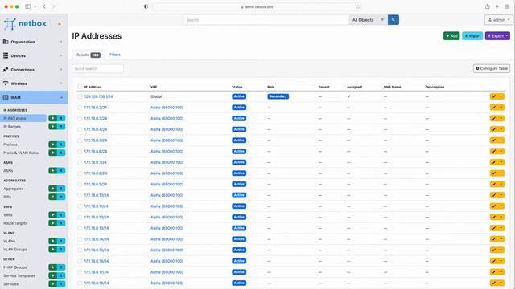Expand the Organization sidebar menu
The width and height of the screenshot is (515, 289).
click(x=34, y=42)
